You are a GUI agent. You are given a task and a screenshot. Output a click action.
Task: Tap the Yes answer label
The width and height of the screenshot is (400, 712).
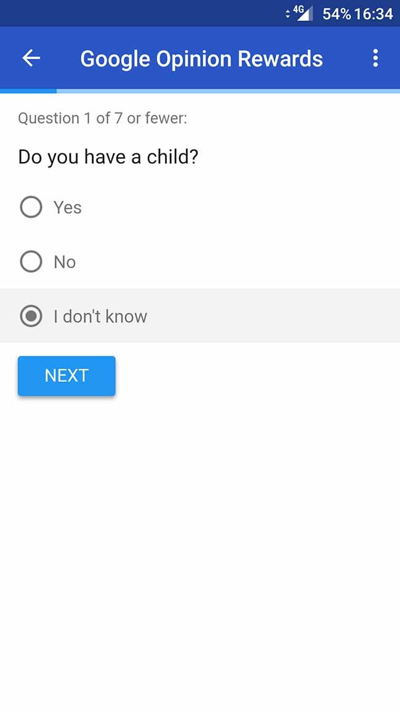coord(68,208)
